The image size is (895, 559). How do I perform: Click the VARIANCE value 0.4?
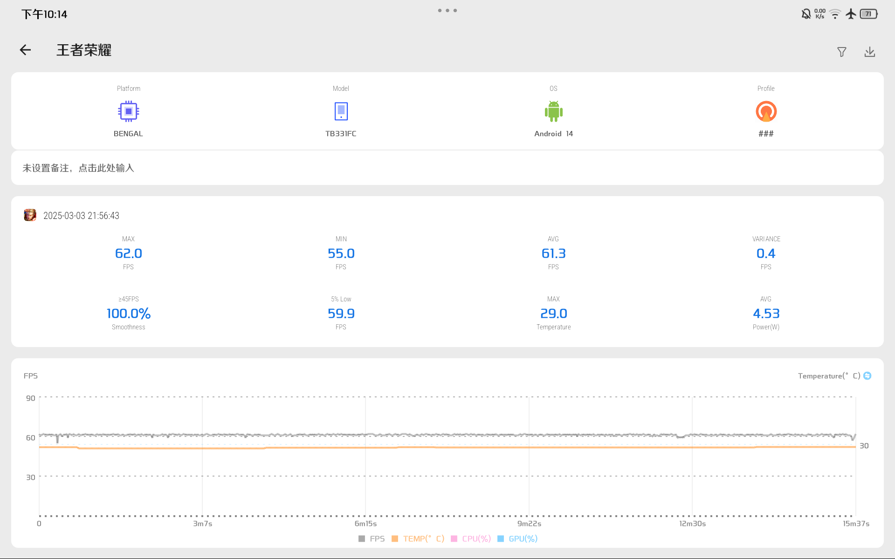(x=766, y=253)
